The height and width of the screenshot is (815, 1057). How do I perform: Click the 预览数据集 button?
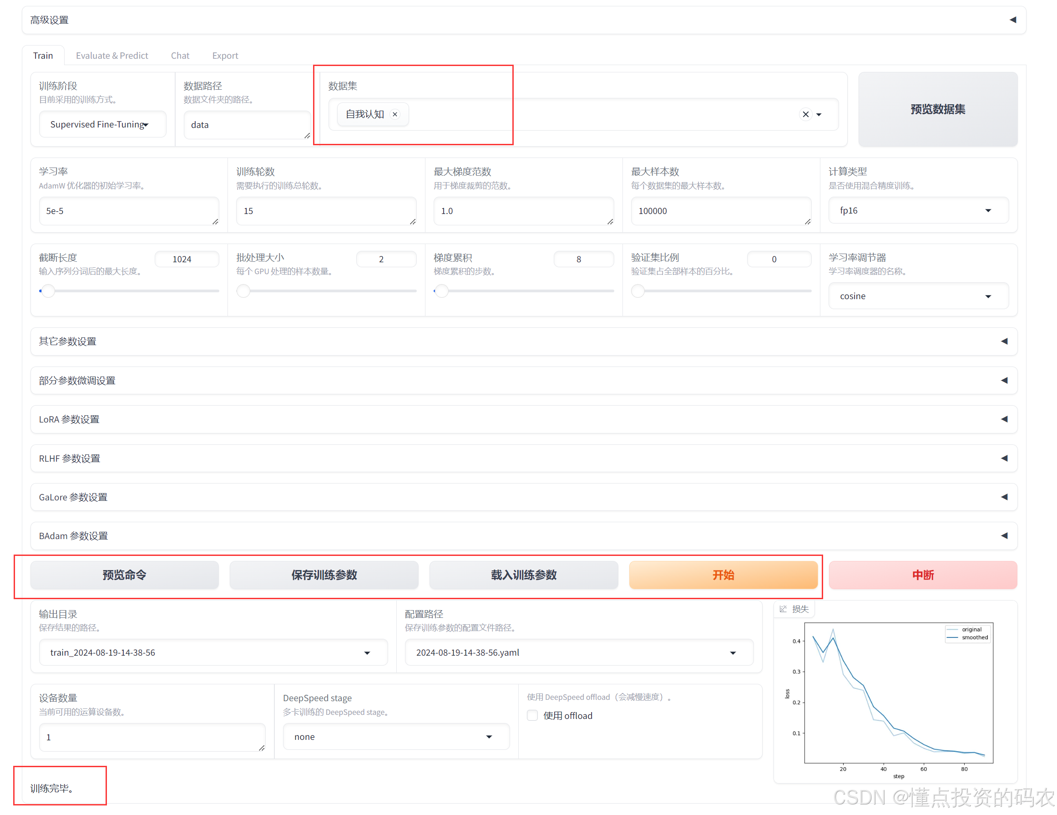click(x=937, y=109)
